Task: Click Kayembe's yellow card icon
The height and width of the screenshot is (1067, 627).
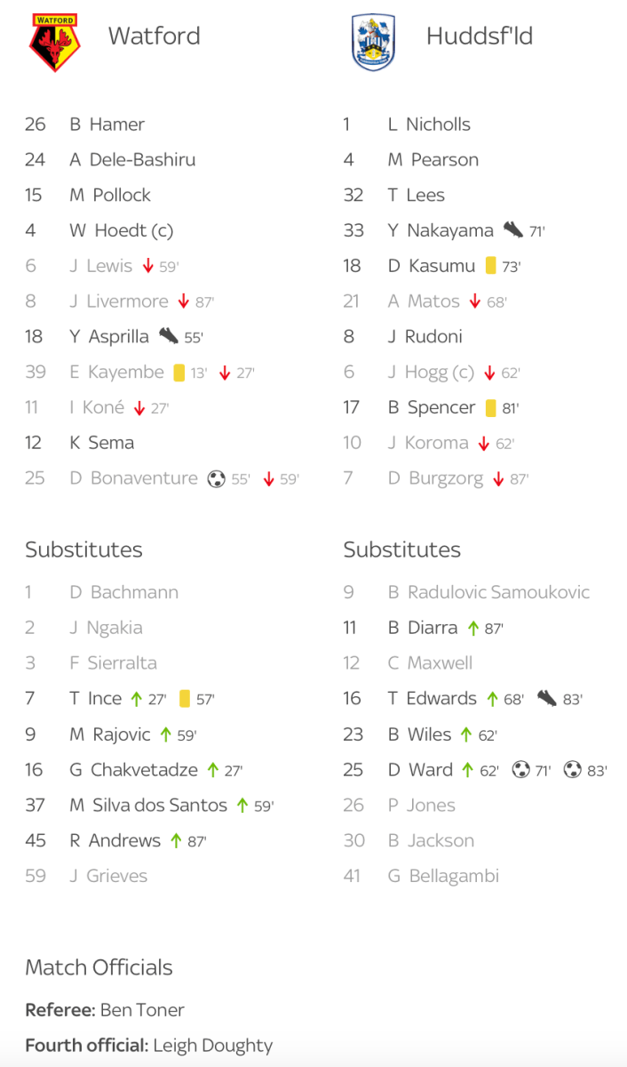Action: click(179, 373)
